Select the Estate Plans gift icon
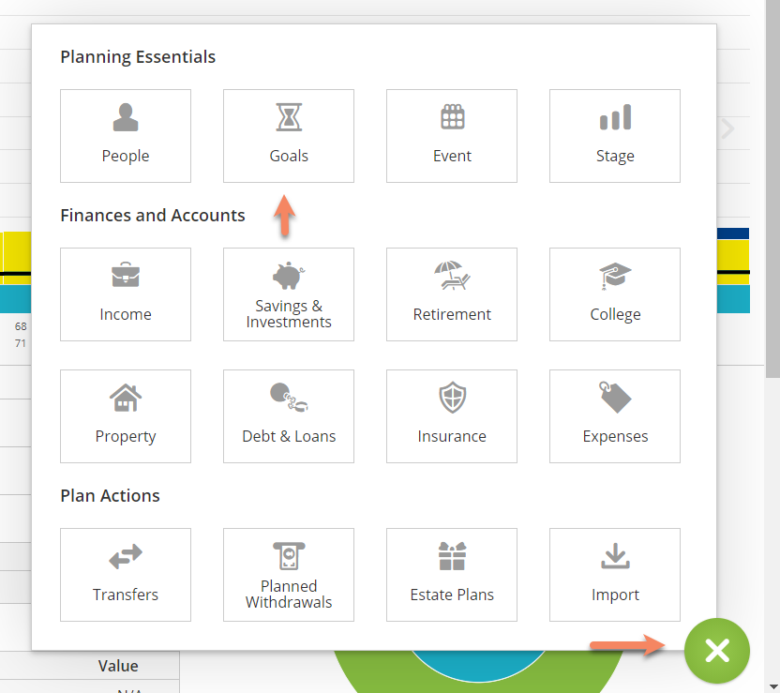This screenshot has width=780, height=693. click(x=452, y=555)
